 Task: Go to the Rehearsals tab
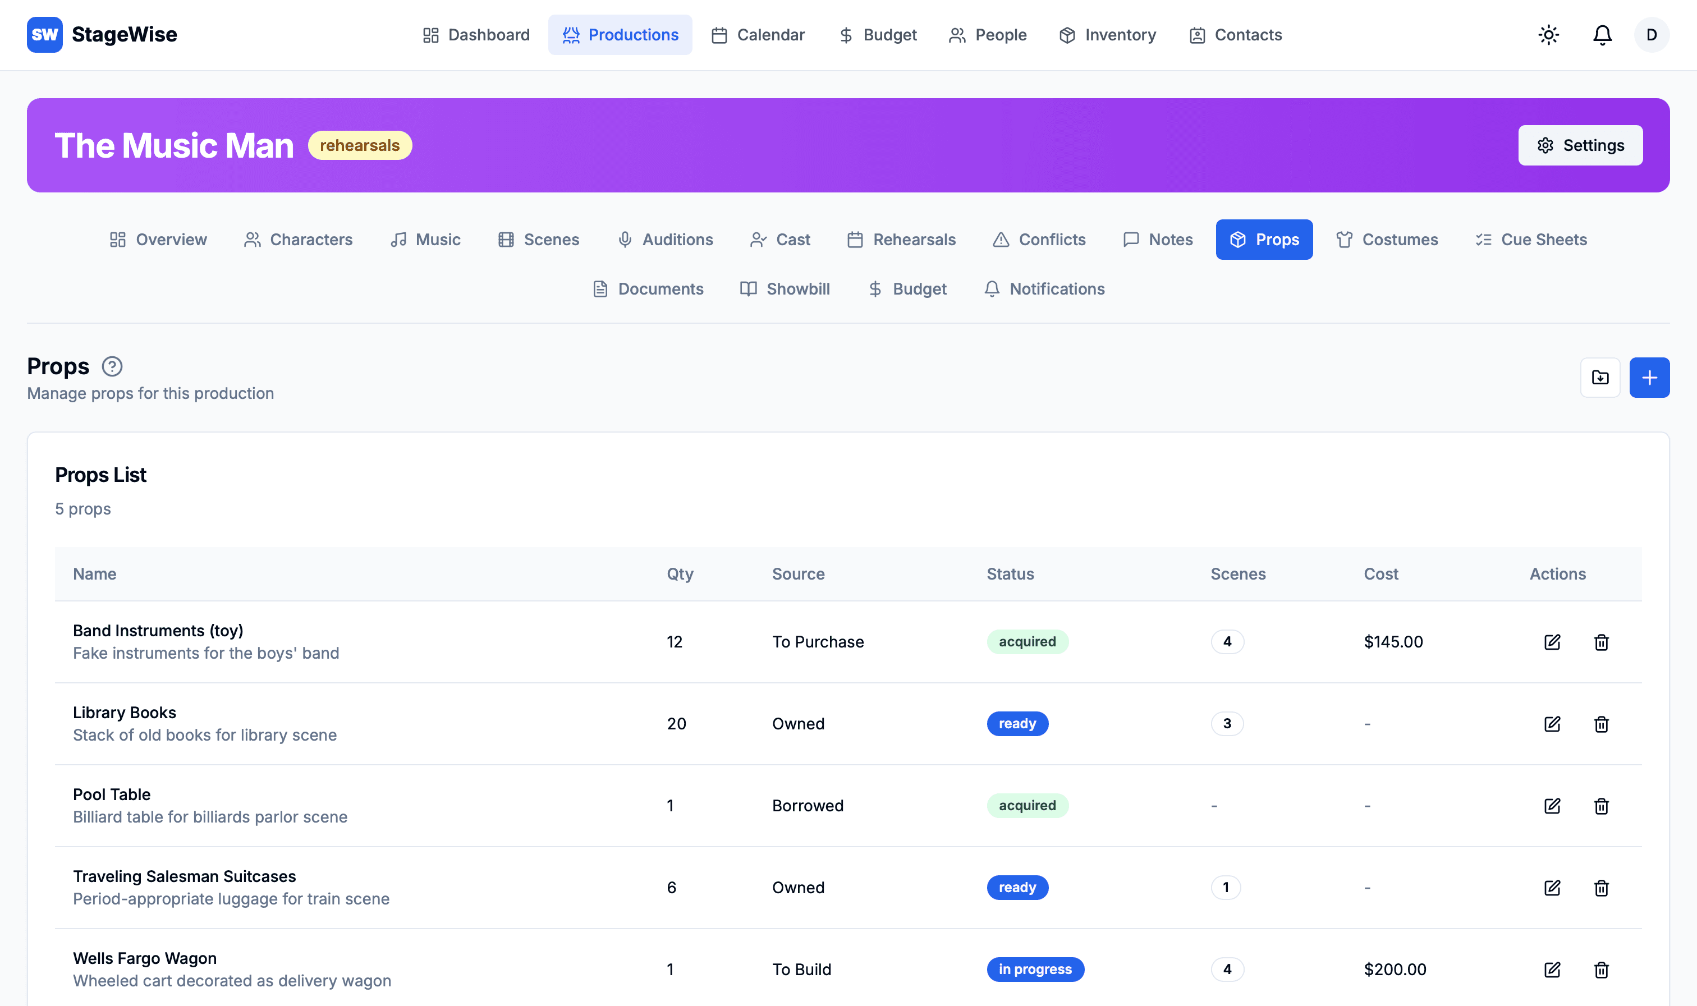pyautogui.click(x=901, y=240)
